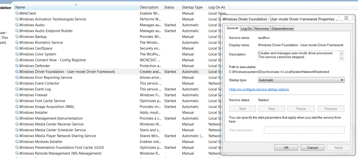
Task: Select the Windows Font Cache Service icon
Action: [17, 101]
